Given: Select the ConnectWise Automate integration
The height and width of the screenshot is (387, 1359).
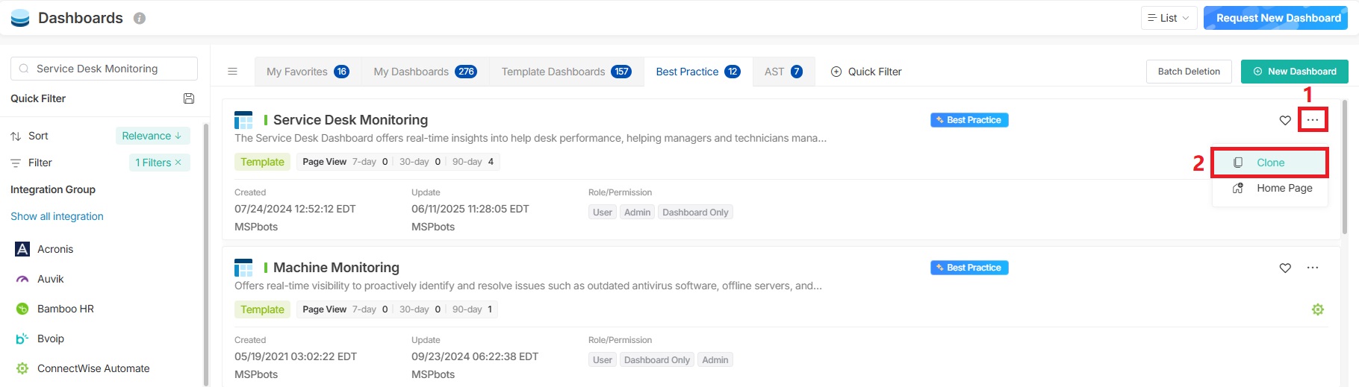Looking at the screenshot, I should [93, 368].
